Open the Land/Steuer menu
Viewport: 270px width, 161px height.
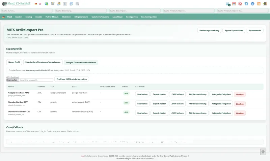117,17
